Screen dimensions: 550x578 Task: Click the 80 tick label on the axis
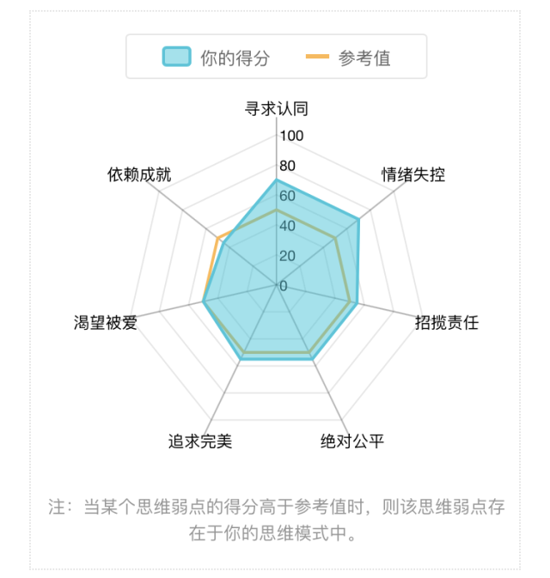[x=288, y=167]
